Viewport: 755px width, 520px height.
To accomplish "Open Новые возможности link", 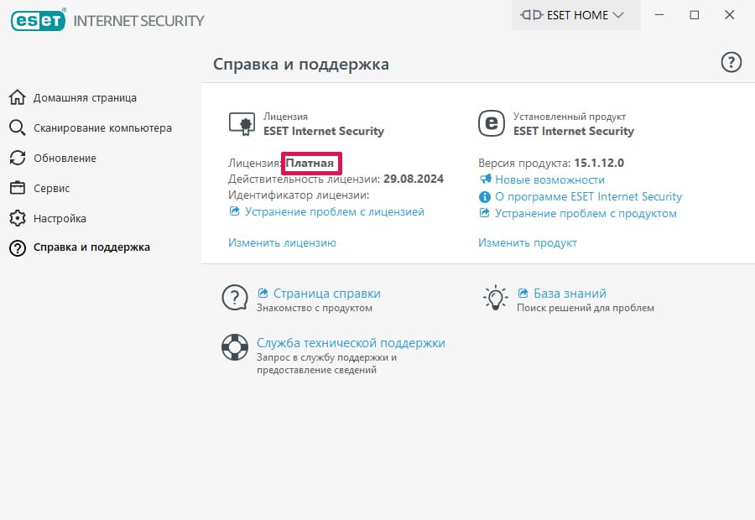I will 549,179.
